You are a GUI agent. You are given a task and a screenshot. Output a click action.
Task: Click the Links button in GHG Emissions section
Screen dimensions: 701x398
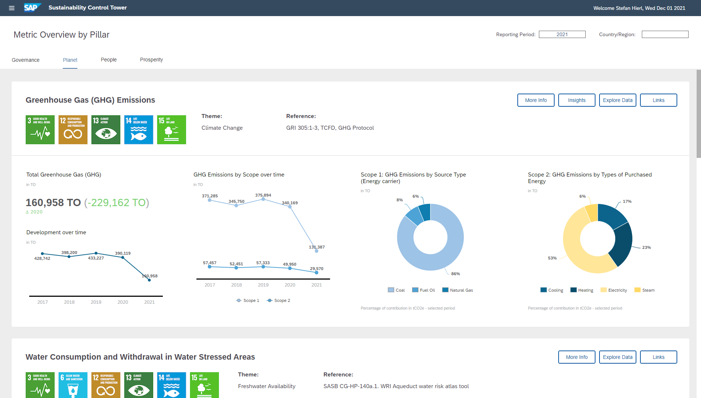659,100
